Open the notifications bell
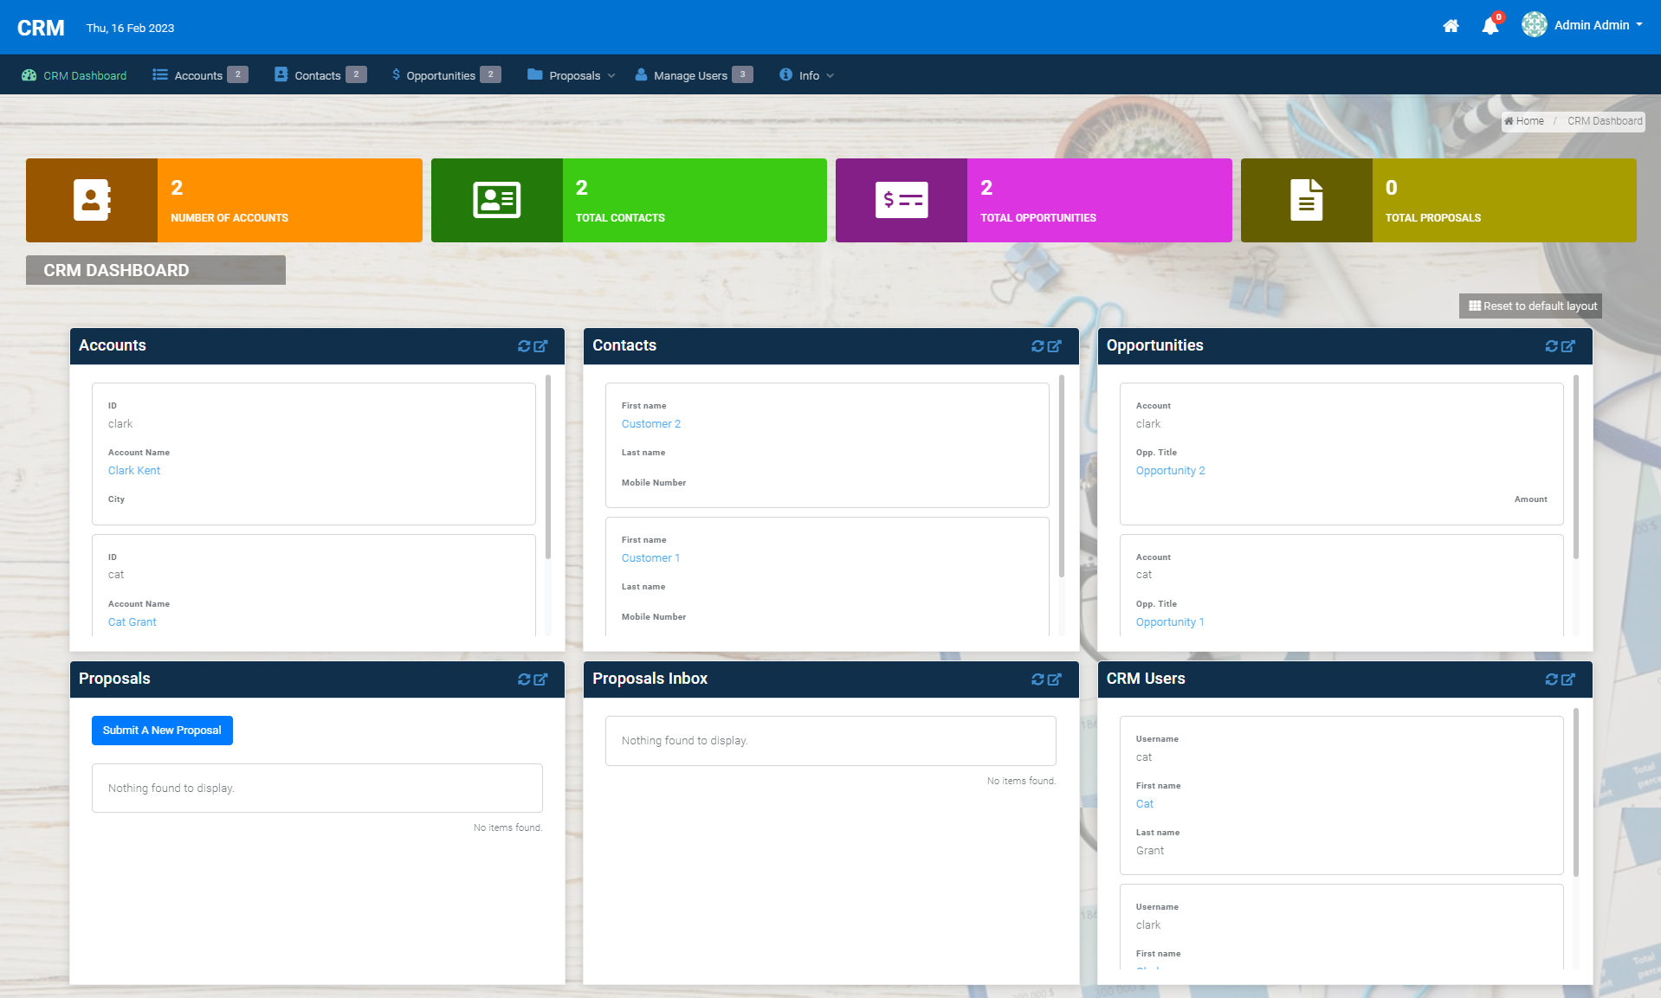 (1490, 26)
